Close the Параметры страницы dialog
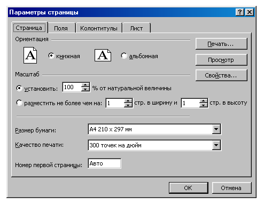This screenshot has height=205, width=264. [250, 12]
